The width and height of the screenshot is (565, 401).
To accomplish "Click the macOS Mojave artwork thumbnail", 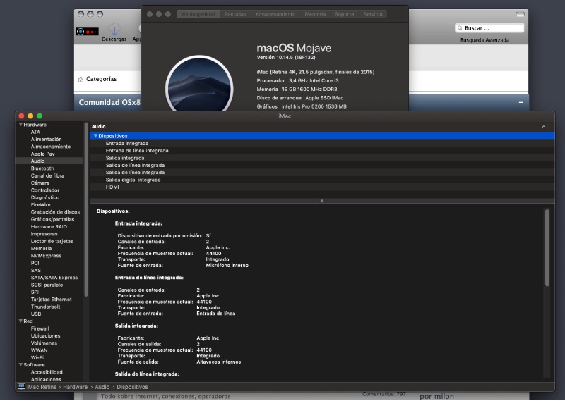I will [x=199, y=85].
